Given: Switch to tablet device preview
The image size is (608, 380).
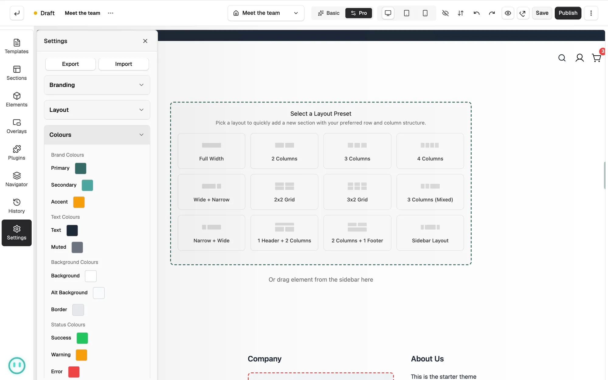Looking at the screenshot, I should click(x=406, y=13).
